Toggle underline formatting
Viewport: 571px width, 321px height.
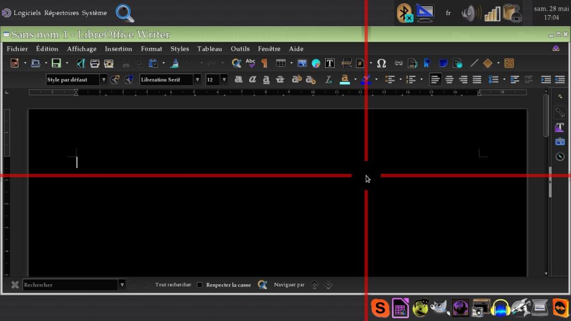[266, 80]
